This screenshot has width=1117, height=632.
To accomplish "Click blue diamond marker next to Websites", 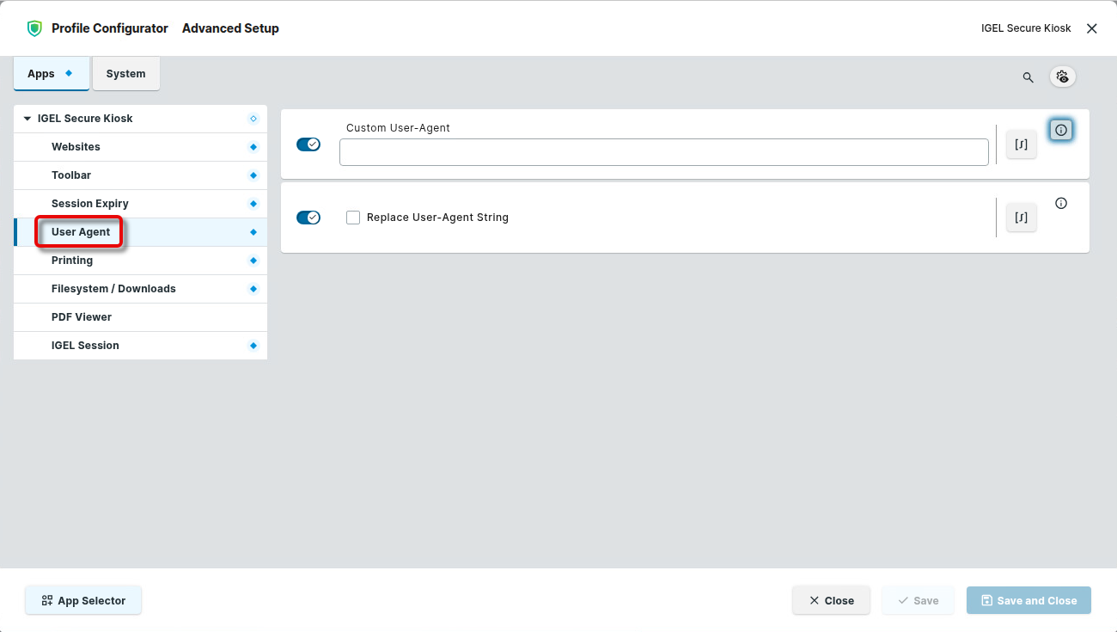I will 253,147.
